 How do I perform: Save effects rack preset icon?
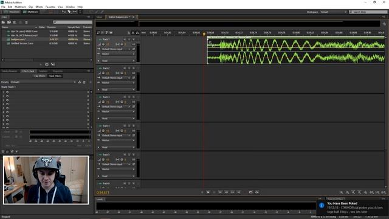tap(80, 82)
